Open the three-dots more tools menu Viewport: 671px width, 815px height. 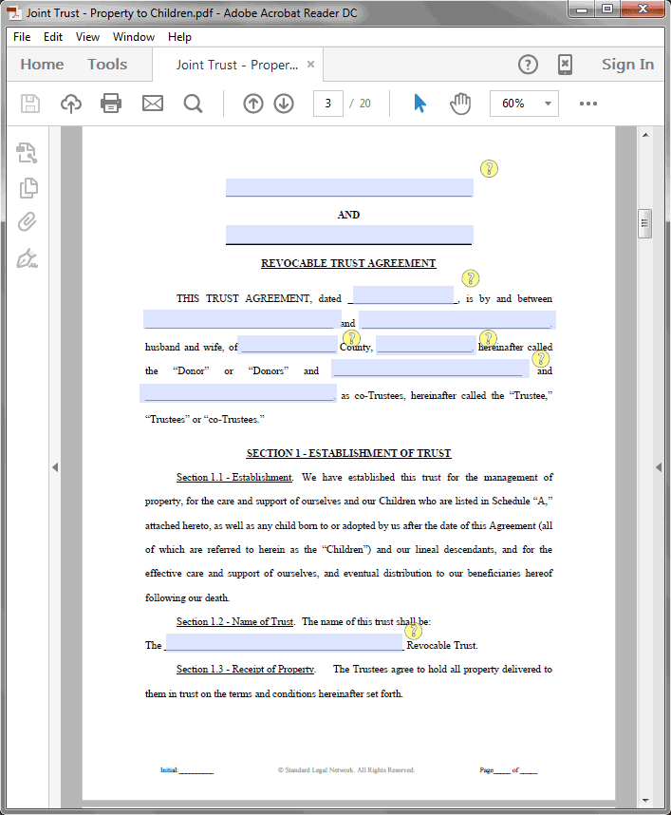(587, 104)
